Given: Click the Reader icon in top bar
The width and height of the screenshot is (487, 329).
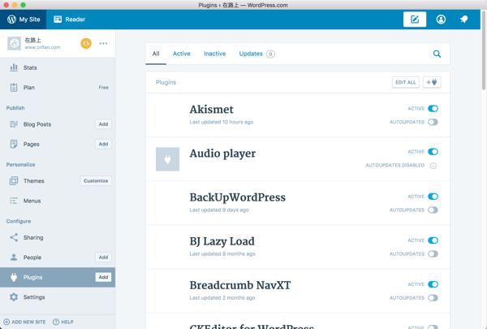Looking at the screenshot, I should click(58, 19).
